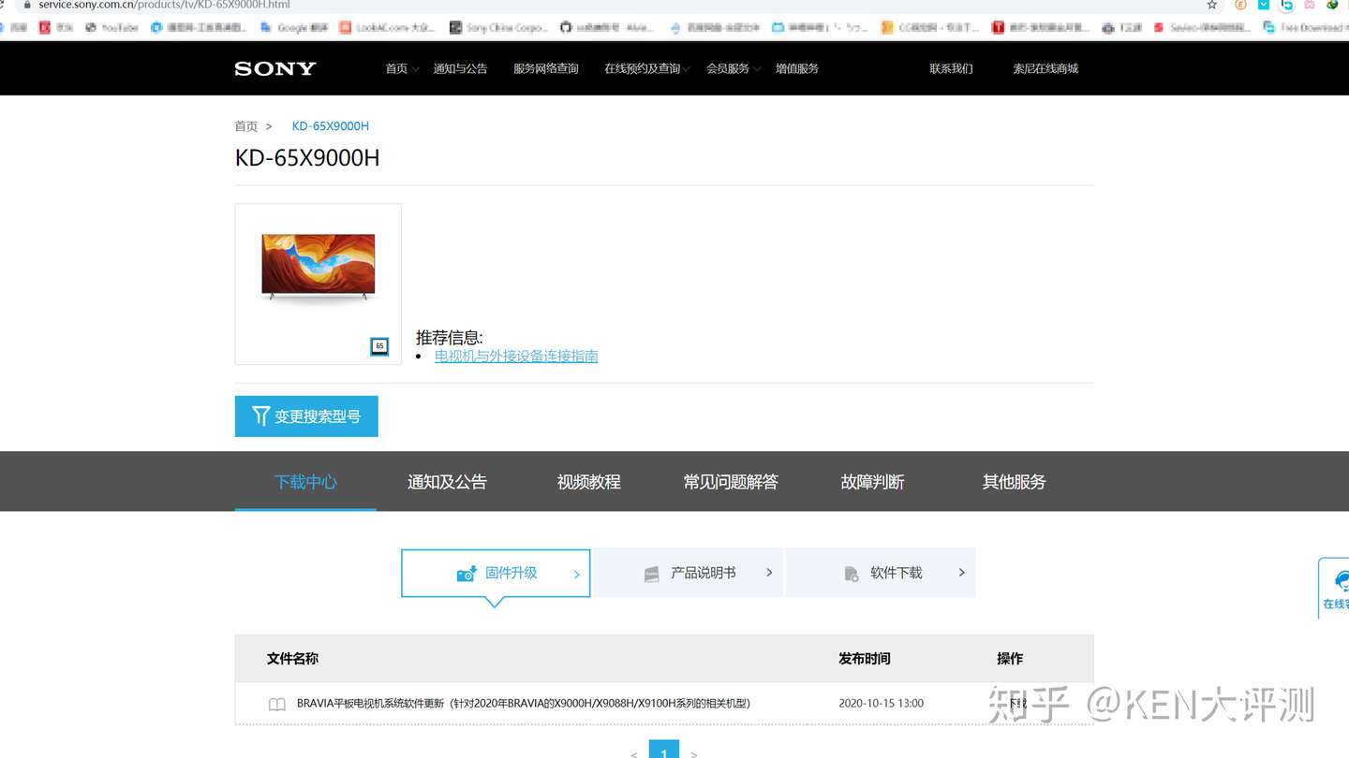Screen dimensions: 1349x758
Task: Click the SONY logo
Action: [275, 68]
